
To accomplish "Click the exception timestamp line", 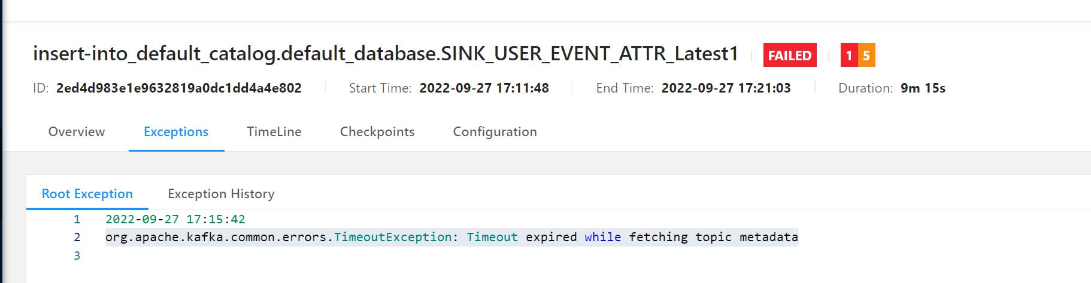I will tap(175, 219).
